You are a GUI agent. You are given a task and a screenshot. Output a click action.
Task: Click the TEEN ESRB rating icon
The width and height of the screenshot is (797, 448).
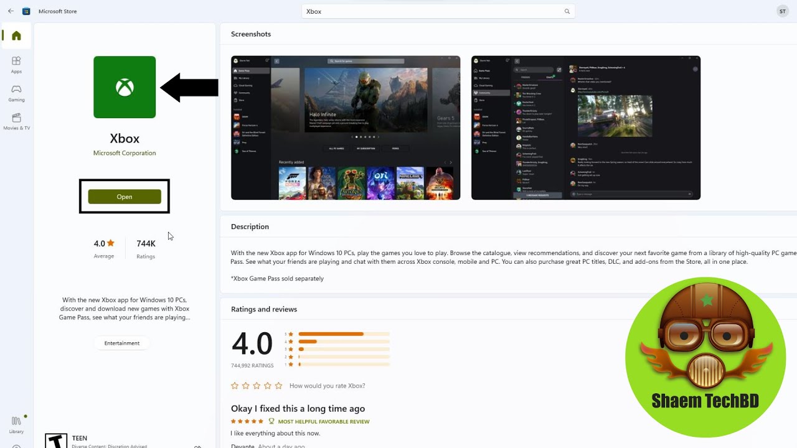[x=56, y=441]
